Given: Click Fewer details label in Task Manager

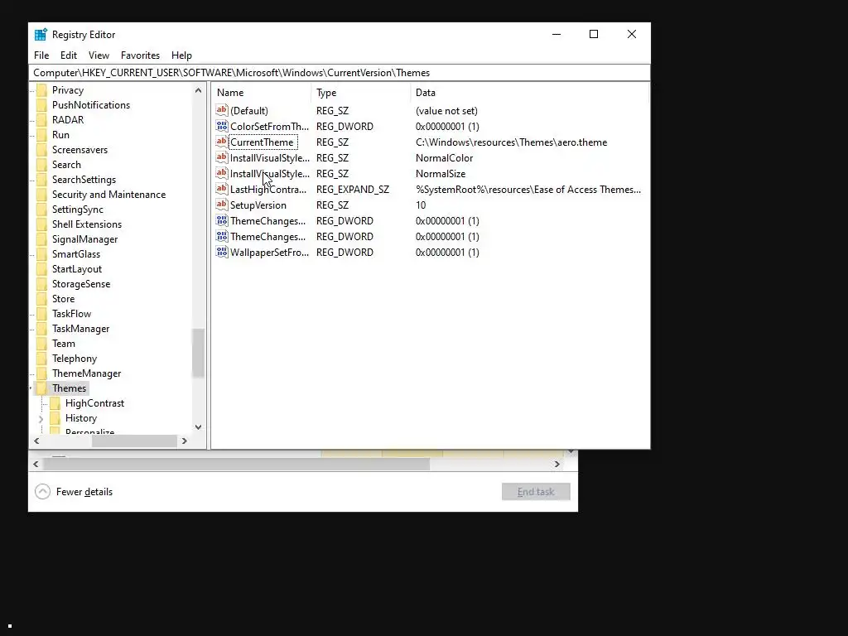Looking at the screenshot, I should (x=84, y=492).
